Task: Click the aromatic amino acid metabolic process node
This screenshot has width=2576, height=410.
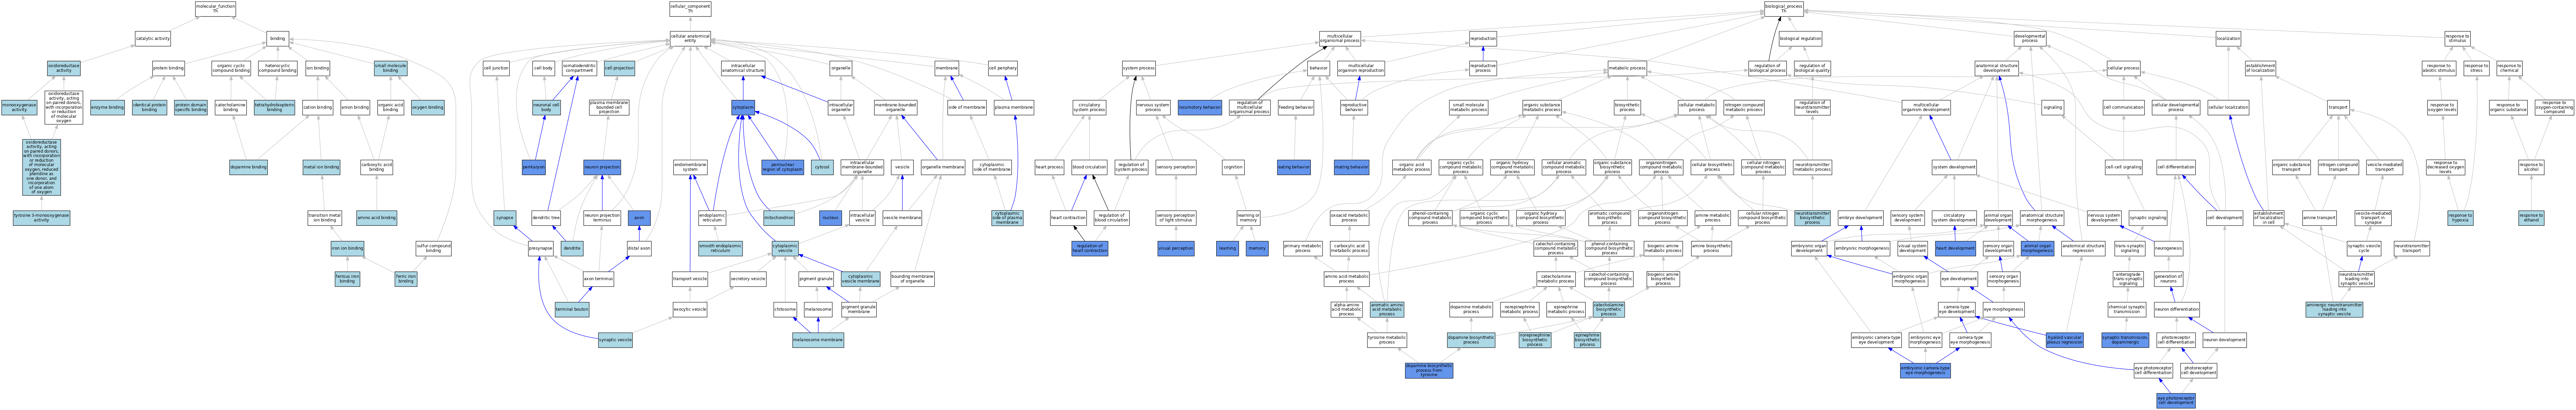Action: click(1387, 310)
